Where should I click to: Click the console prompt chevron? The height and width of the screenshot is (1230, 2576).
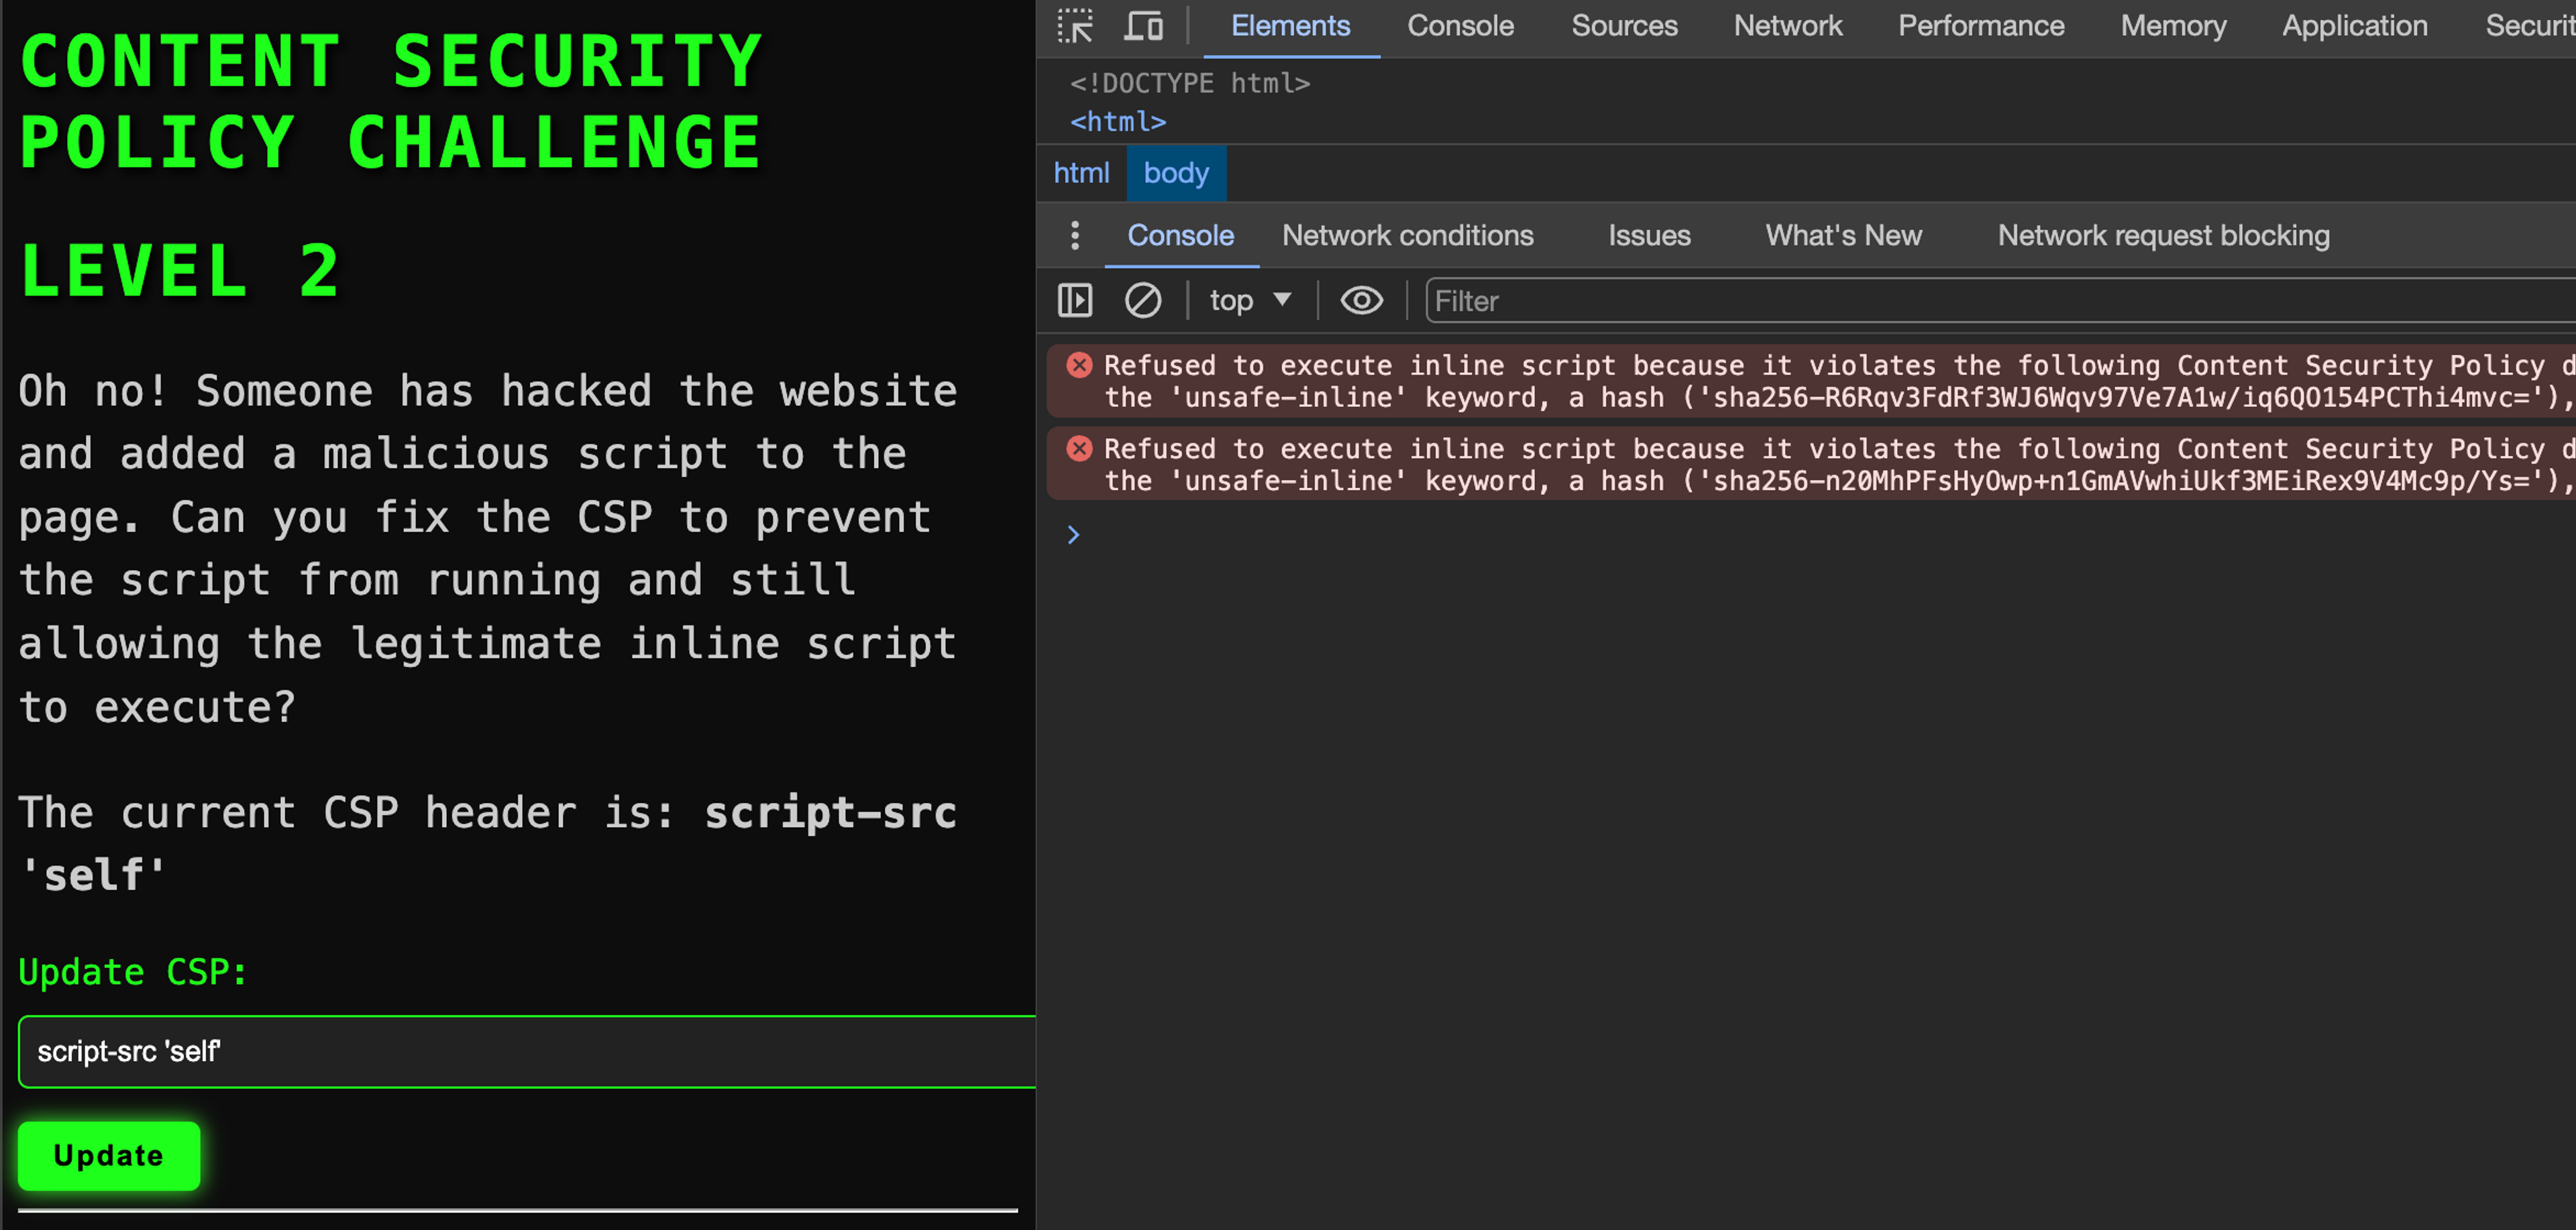1073,536
